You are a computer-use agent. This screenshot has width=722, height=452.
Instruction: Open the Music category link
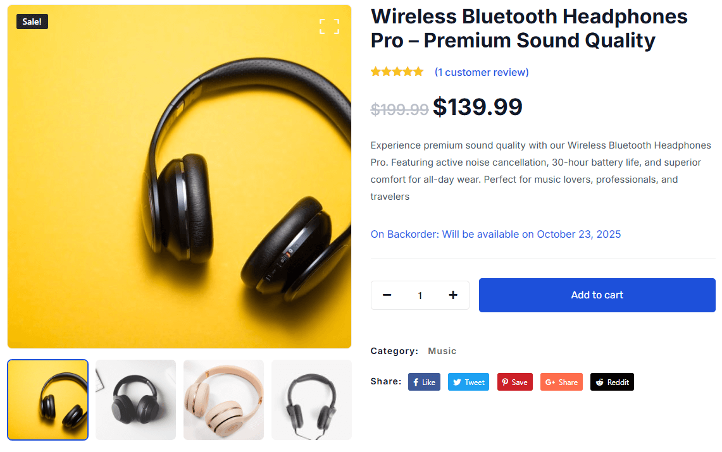[x=442, y=351]
